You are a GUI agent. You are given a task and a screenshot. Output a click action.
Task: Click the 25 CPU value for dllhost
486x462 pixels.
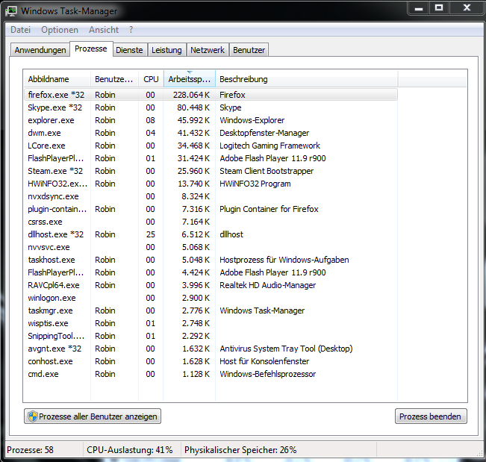(150, 234)
